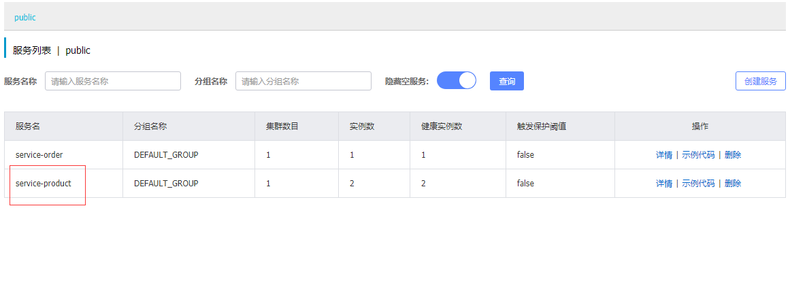Click the 健康实例数 column header
The height and width of the screenshot is (289, 790).
click(x=442, y=126)
